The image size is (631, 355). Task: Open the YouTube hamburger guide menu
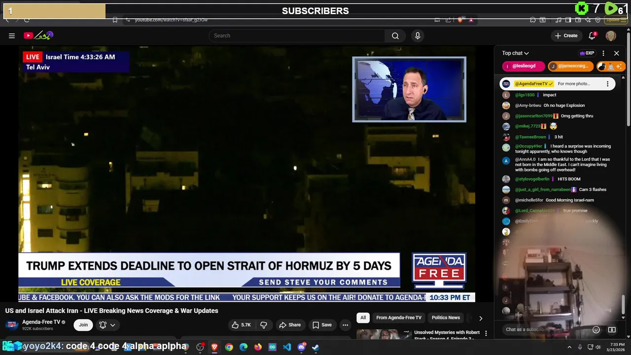12,35
